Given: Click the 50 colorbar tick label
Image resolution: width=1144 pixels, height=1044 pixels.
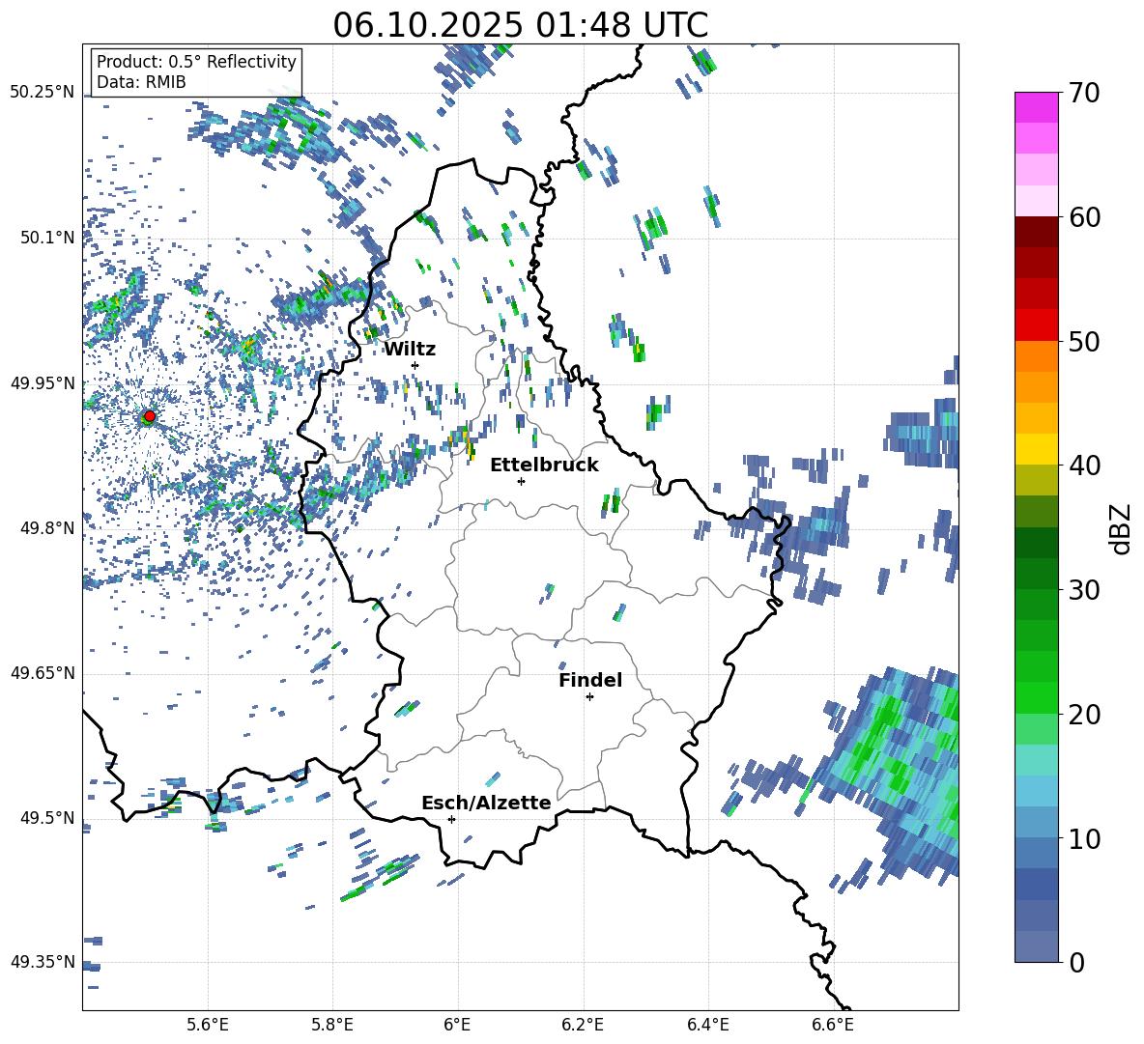Looking at the screenshot, I should tap(1083, 341).
